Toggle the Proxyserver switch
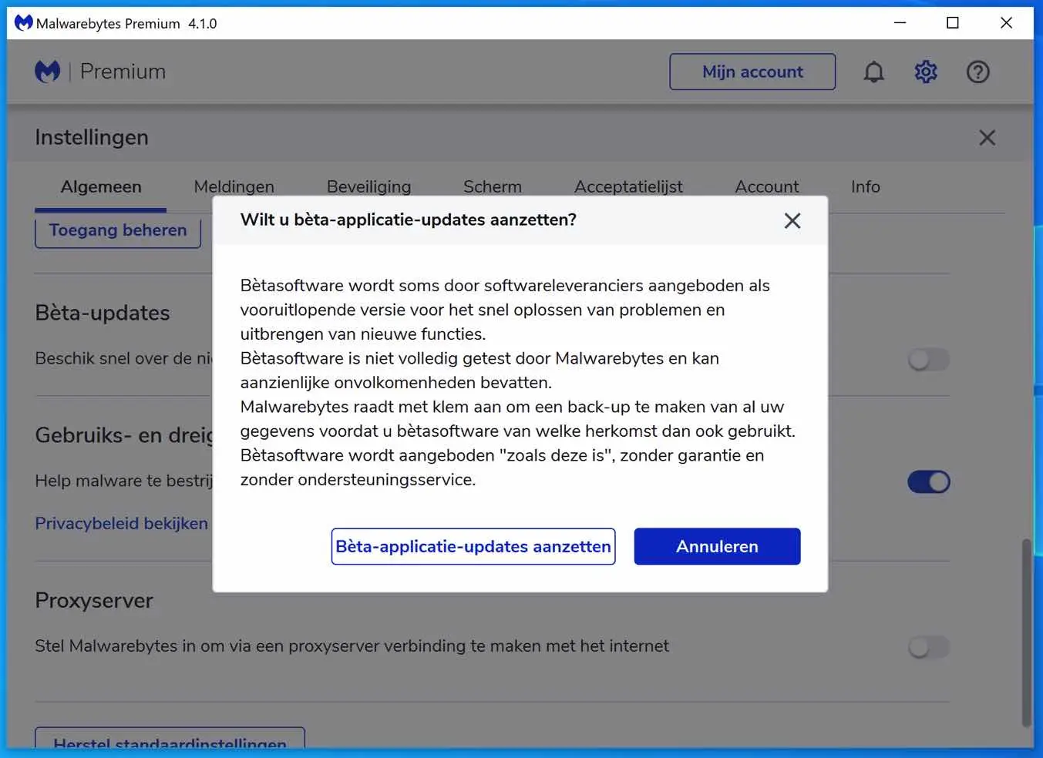1043x758 pixels. click(929, 647)
